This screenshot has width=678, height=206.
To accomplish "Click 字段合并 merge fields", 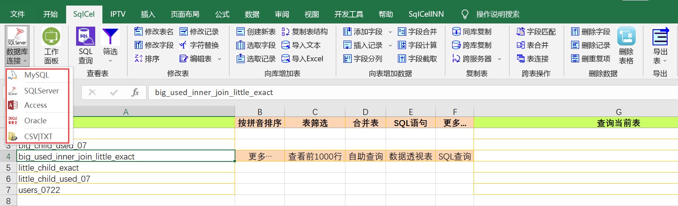I will point(417,31).
